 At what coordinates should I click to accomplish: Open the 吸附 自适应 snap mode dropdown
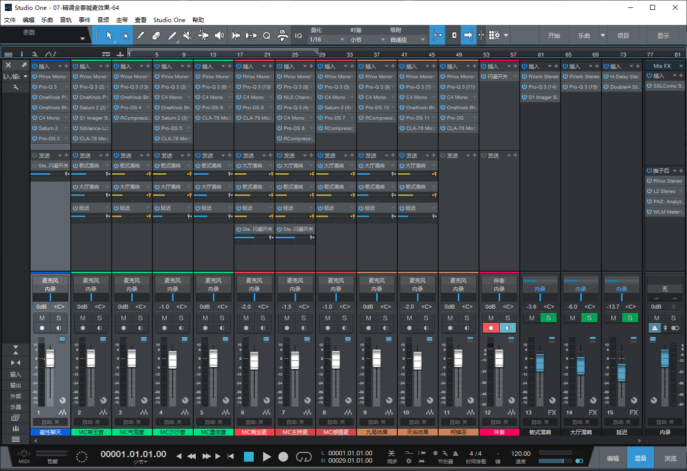pos(408,39)
